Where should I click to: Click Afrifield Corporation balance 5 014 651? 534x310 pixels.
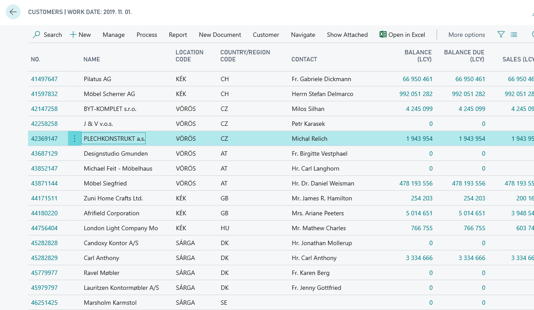click(x=419, y=213)
